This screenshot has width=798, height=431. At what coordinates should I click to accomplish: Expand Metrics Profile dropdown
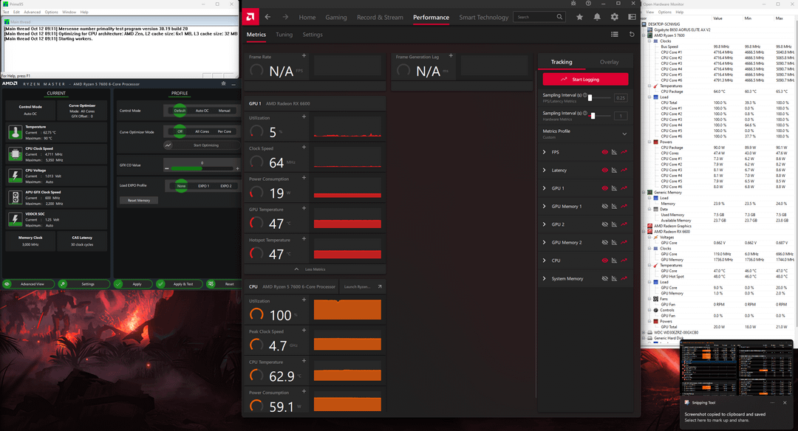point(624,134)
